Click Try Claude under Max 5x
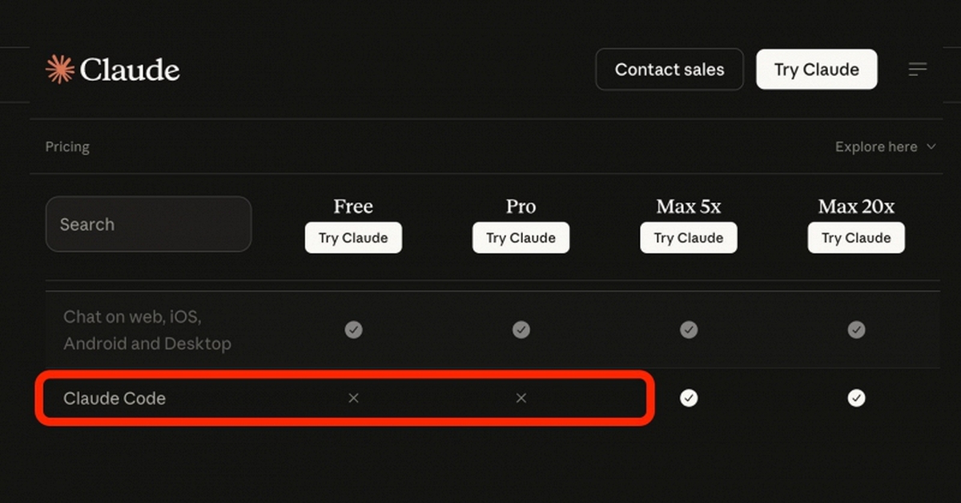 click(689, 238)
